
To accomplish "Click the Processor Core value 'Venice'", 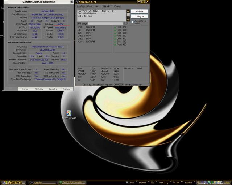I will (x=39, y=53).
